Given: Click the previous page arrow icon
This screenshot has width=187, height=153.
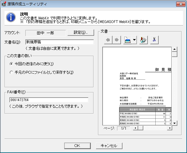Looking at the screenshot, I should click(108, 40).
